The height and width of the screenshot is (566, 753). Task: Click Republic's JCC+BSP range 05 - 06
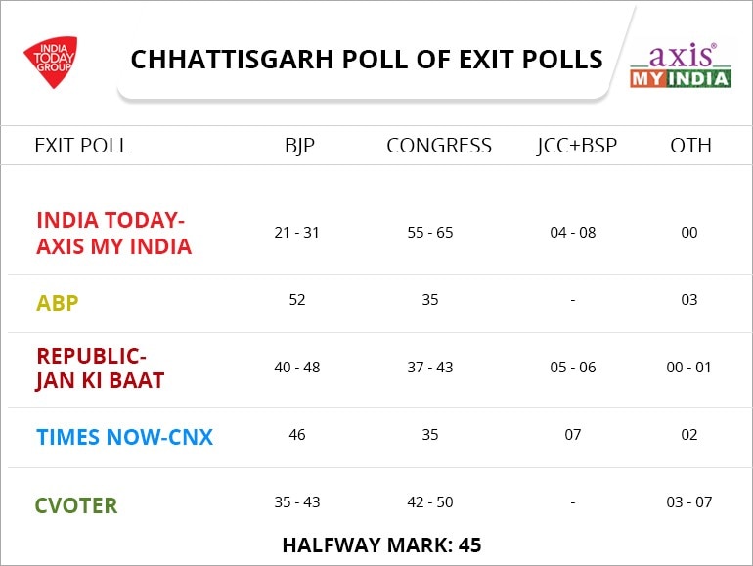tap(573, 368)
